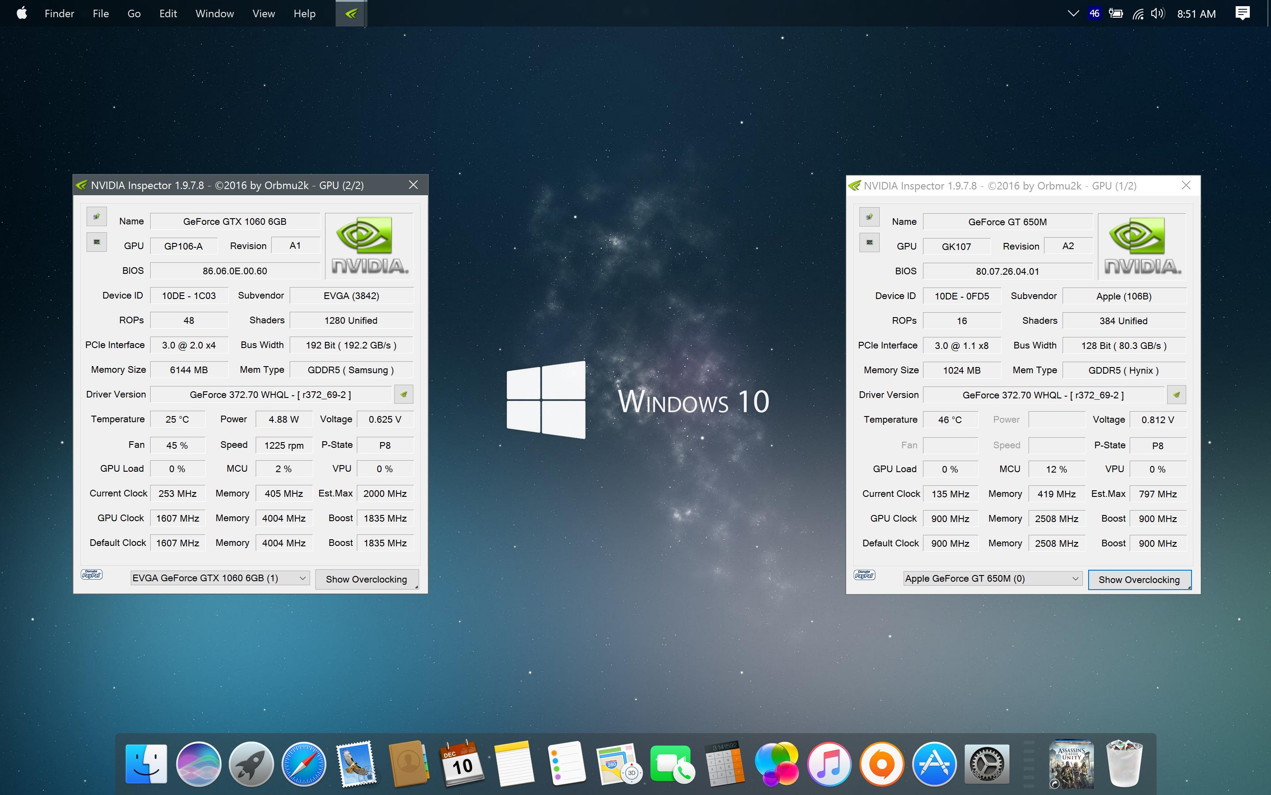Launch Siri from the dock

[199, 764]
